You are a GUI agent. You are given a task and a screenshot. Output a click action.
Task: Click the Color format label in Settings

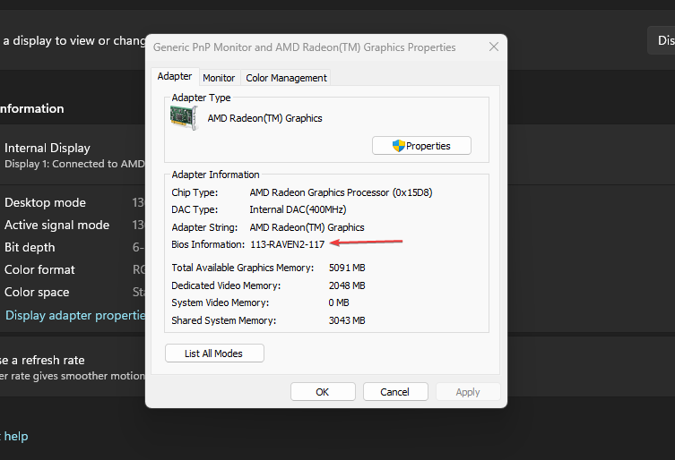(39, 269)
